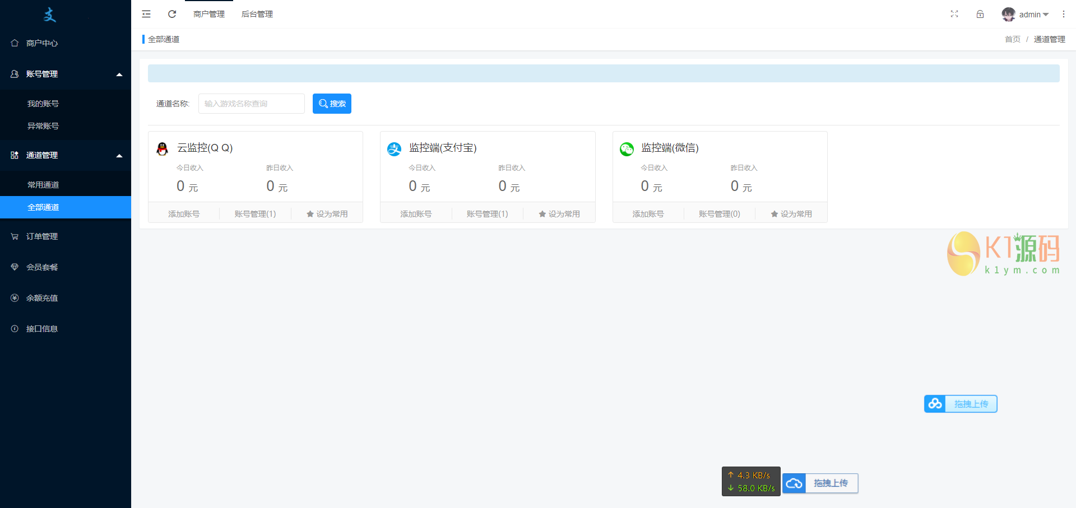Switch to the 后台管理 top tab
Image resolution: width=1076 pixels, height=508 pixels.
(257, 14)
